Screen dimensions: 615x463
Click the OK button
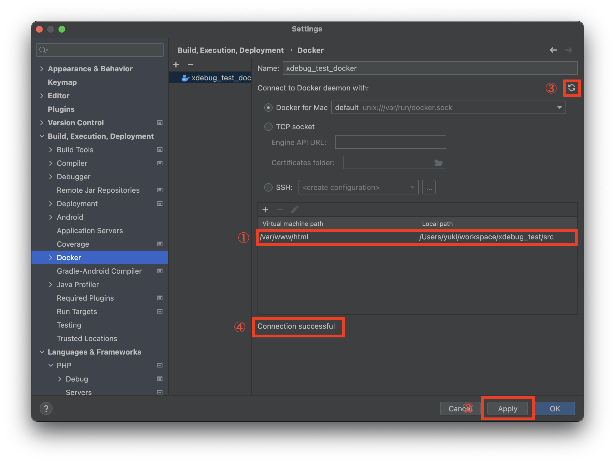tap(555, 408)
